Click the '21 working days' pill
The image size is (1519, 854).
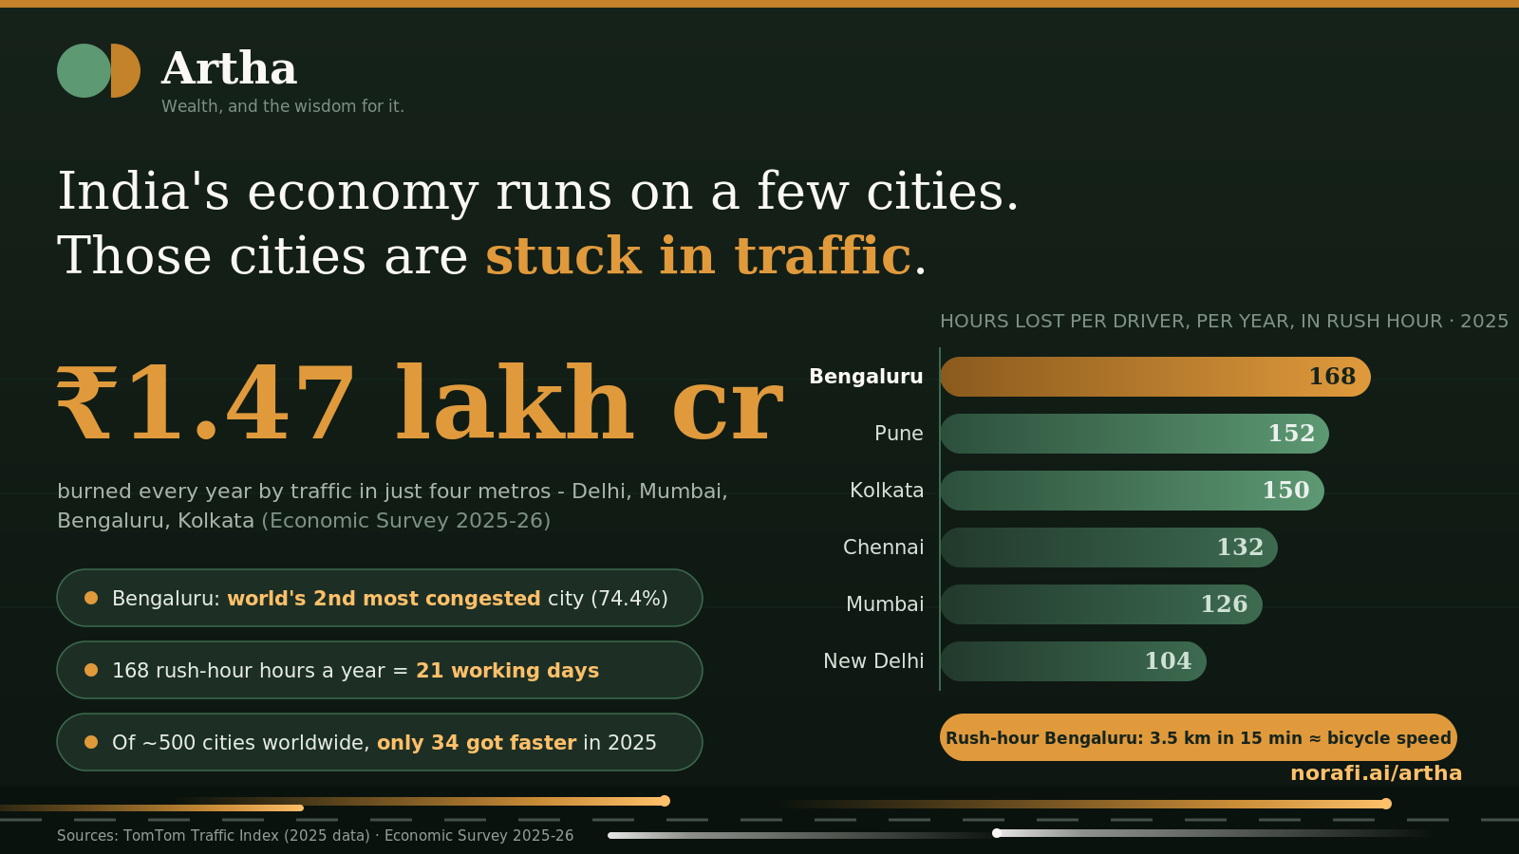pos(380,670)
